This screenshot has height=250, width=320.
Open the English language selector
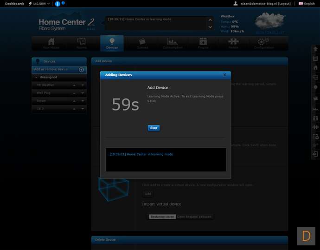point(307,4)
